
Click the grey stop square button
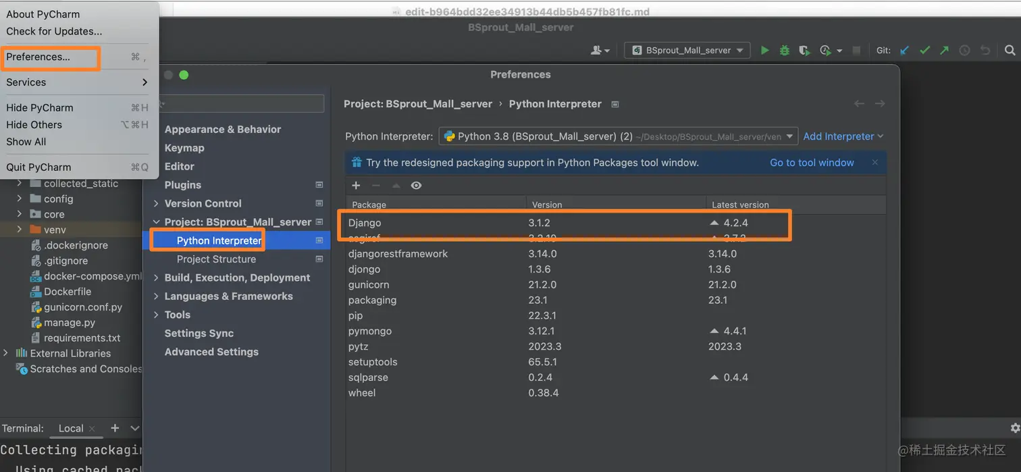pos(856,50)
